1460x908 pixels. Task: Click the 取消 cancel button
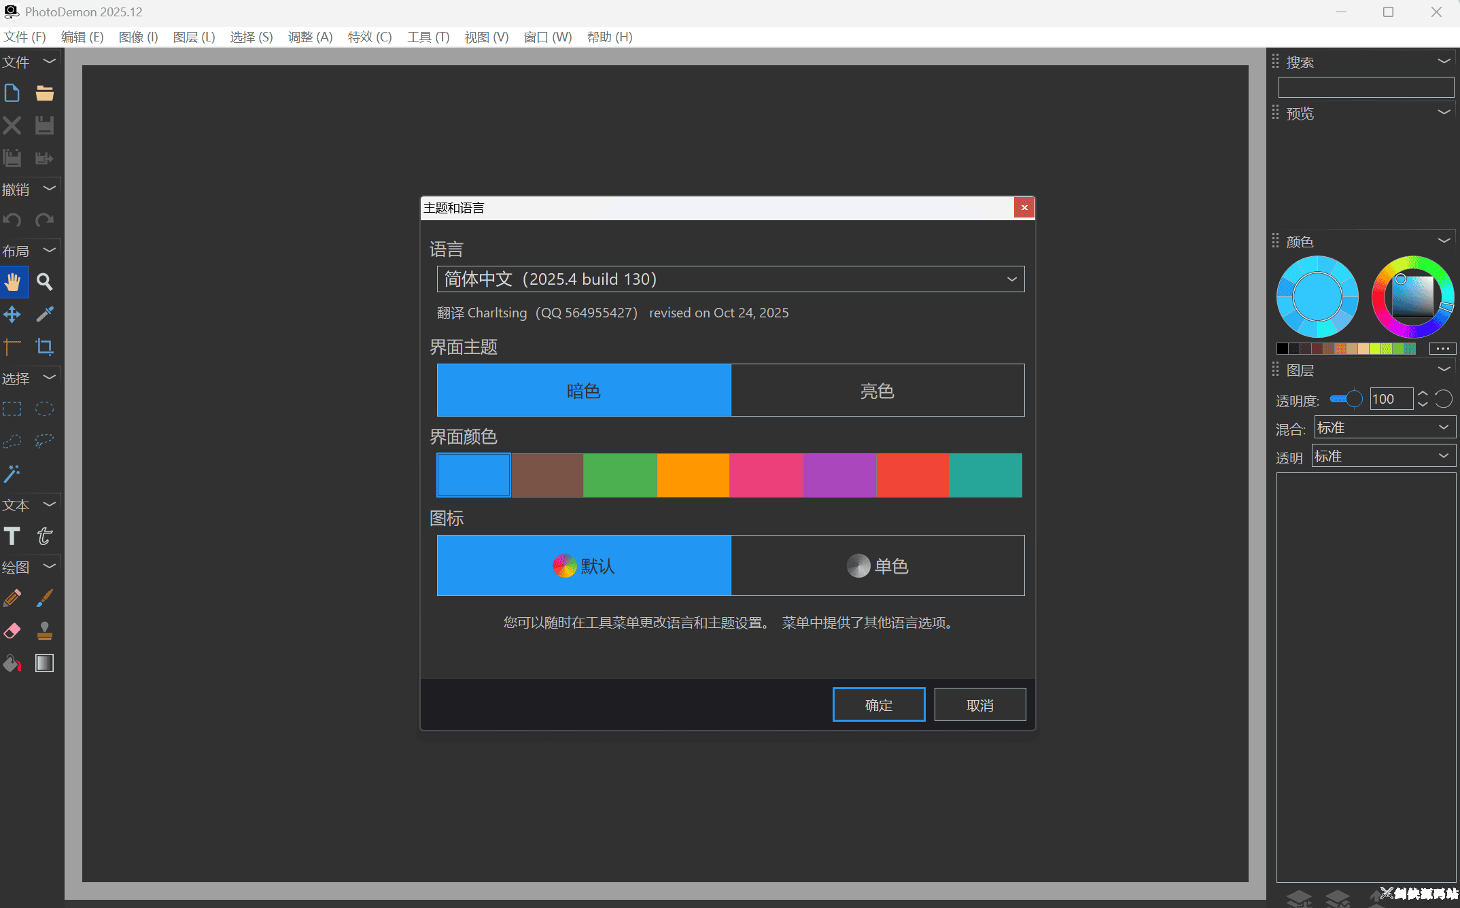click(980, 705)
